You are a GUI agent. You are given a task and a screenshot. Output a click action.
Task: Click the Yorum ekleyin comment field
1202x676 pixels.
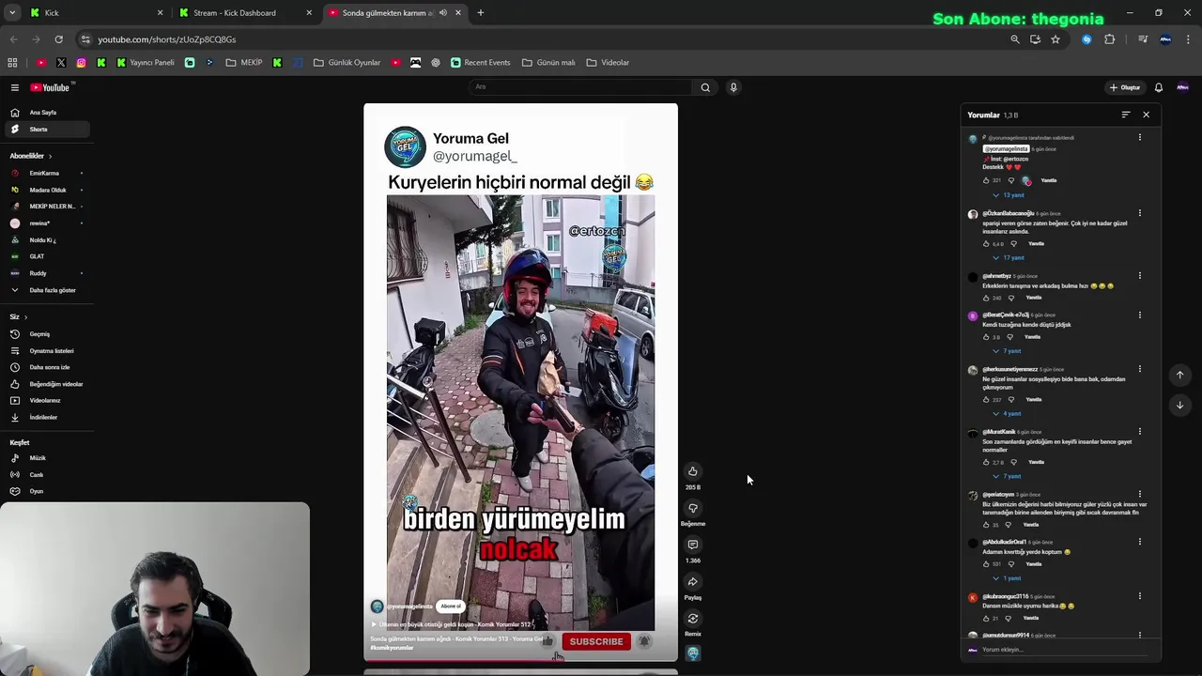point(1066,650)
